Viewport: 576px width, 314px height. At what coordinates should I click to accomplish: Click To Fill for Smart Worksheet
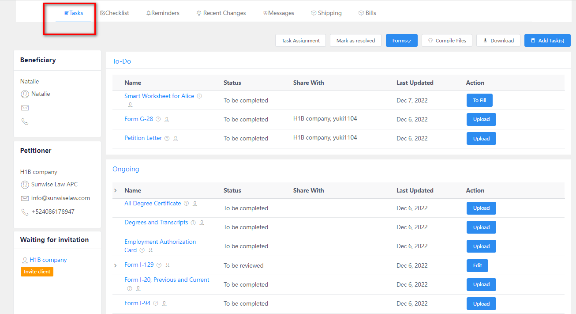coord(479,100)
